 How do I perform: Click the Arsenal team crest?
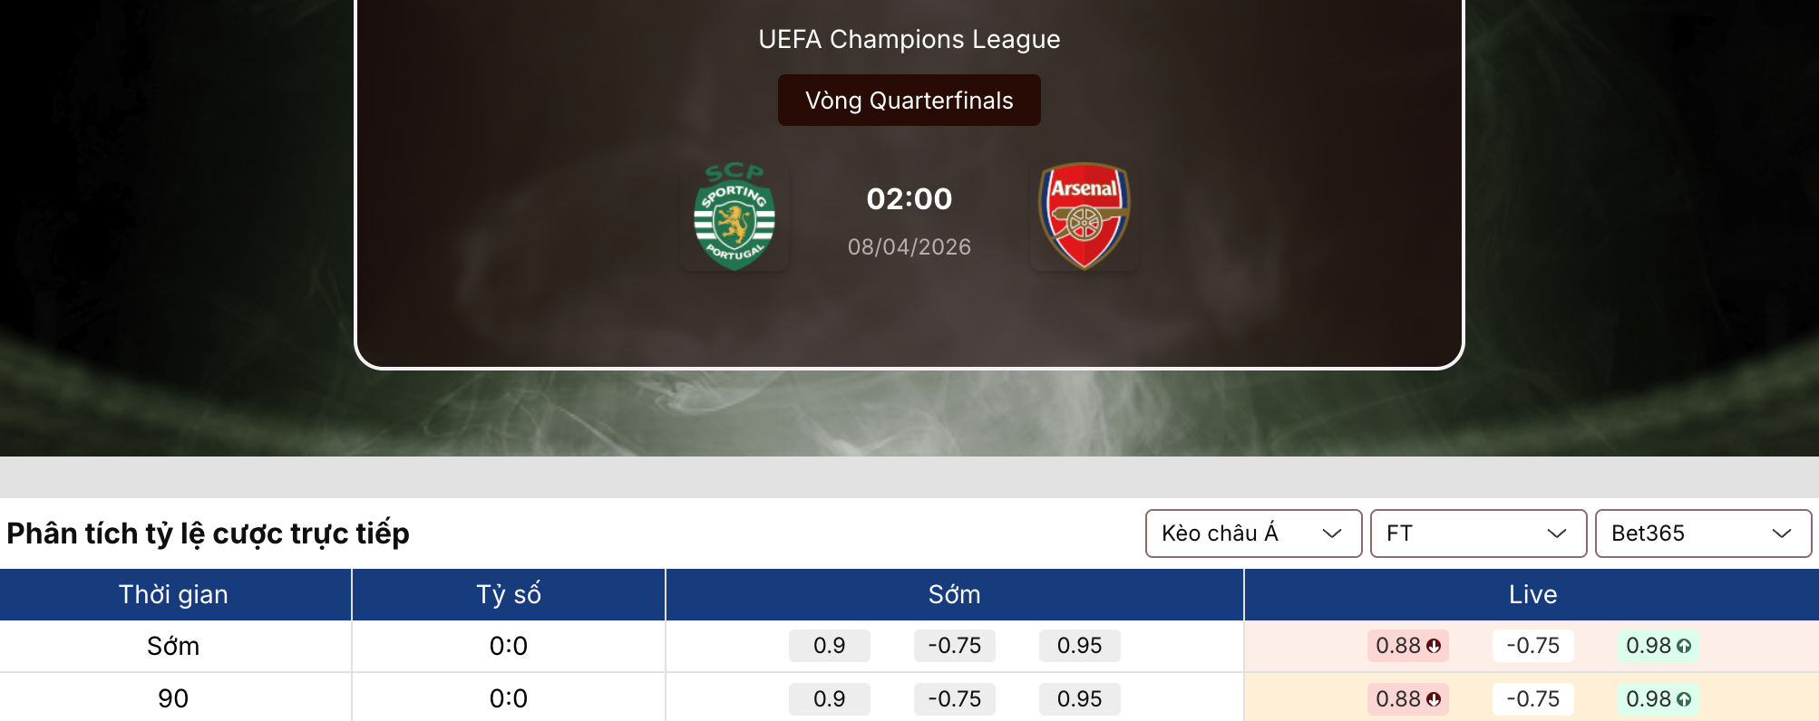tap(1084, 216)
